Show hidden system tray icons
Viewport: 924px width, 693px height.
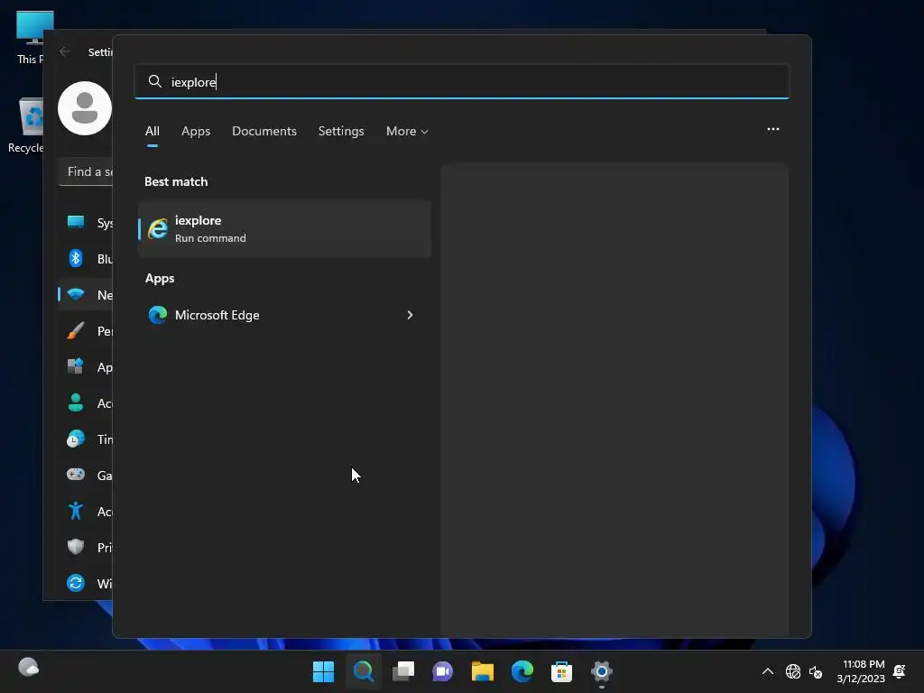click(x=768, y=671)
